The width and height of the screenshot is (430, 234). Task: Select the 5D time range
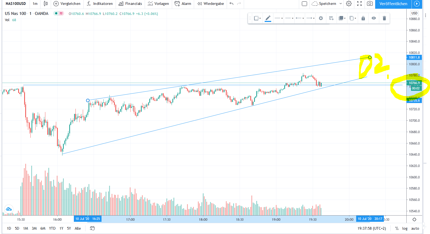coord(17,228)
